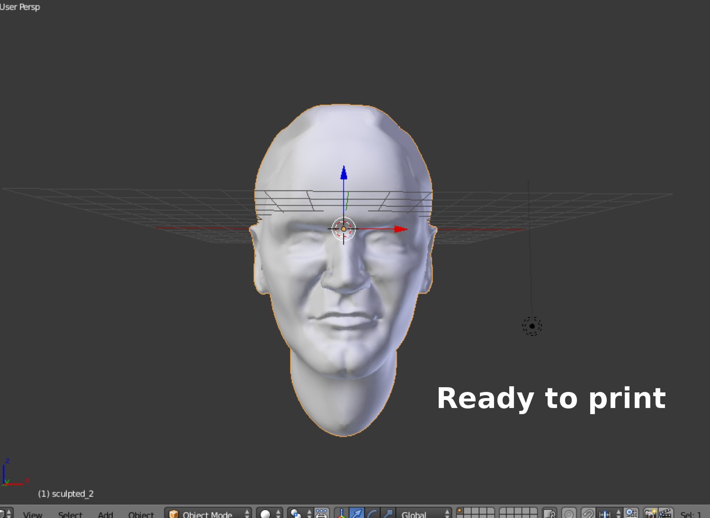
Task: Open the Global transform orientation dropdown
Action: coord(424,513)
